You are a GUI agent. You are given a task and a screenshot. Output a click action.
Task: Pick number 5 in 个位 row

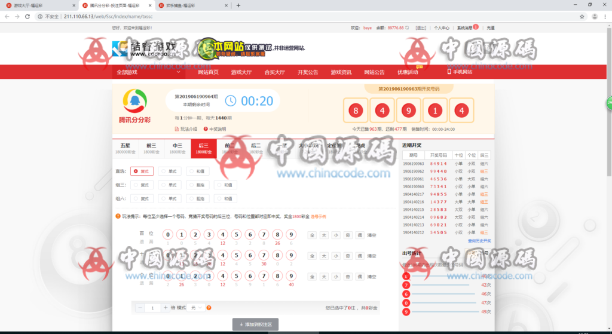tap(237, 276)
